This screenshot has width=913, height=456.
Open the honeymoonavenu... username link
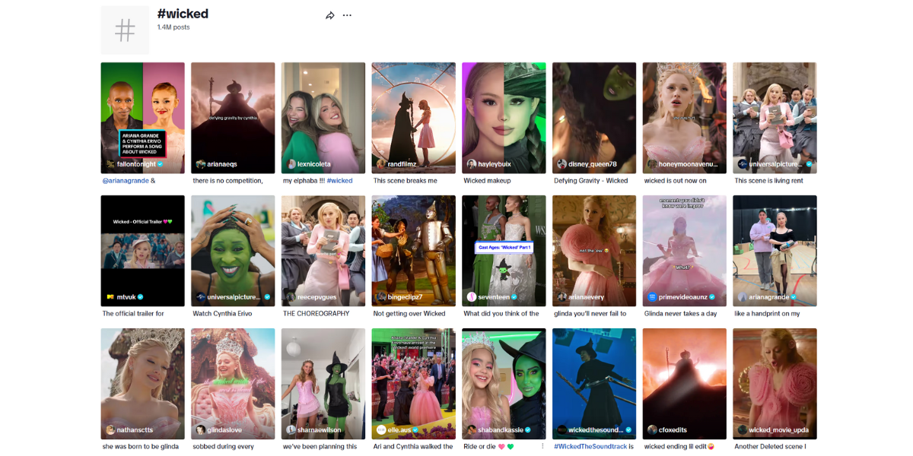(x=689, y=164)
